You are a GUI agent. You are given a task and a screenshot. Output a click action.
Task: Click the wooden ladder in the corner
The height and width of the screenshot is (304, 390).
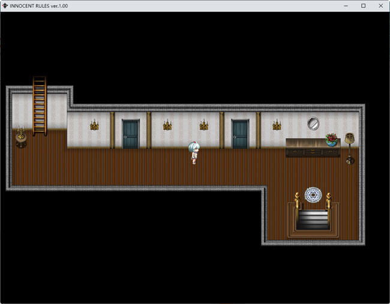pyautogui.click(x=40, y=106)
